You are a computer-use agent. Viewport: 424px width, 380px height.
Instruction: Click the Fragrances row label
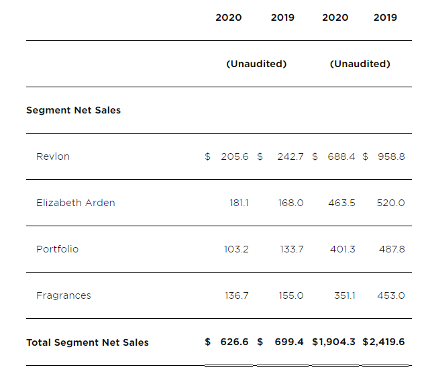click(64, 295)
